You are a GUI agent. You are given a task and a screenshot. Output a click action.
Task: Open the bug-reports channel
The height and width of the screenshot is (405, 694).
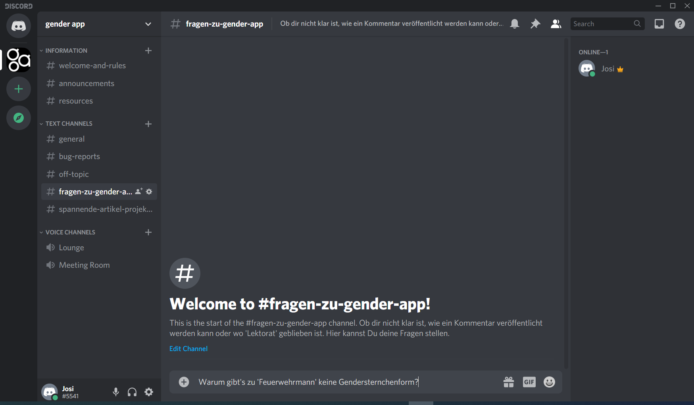pos(79,156)
